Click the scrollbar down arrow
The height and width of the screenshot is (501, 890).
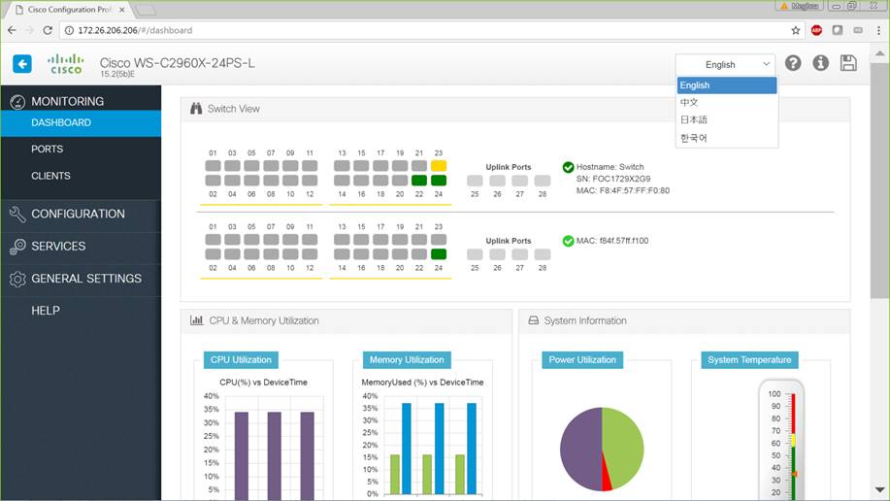pos(879,489)
